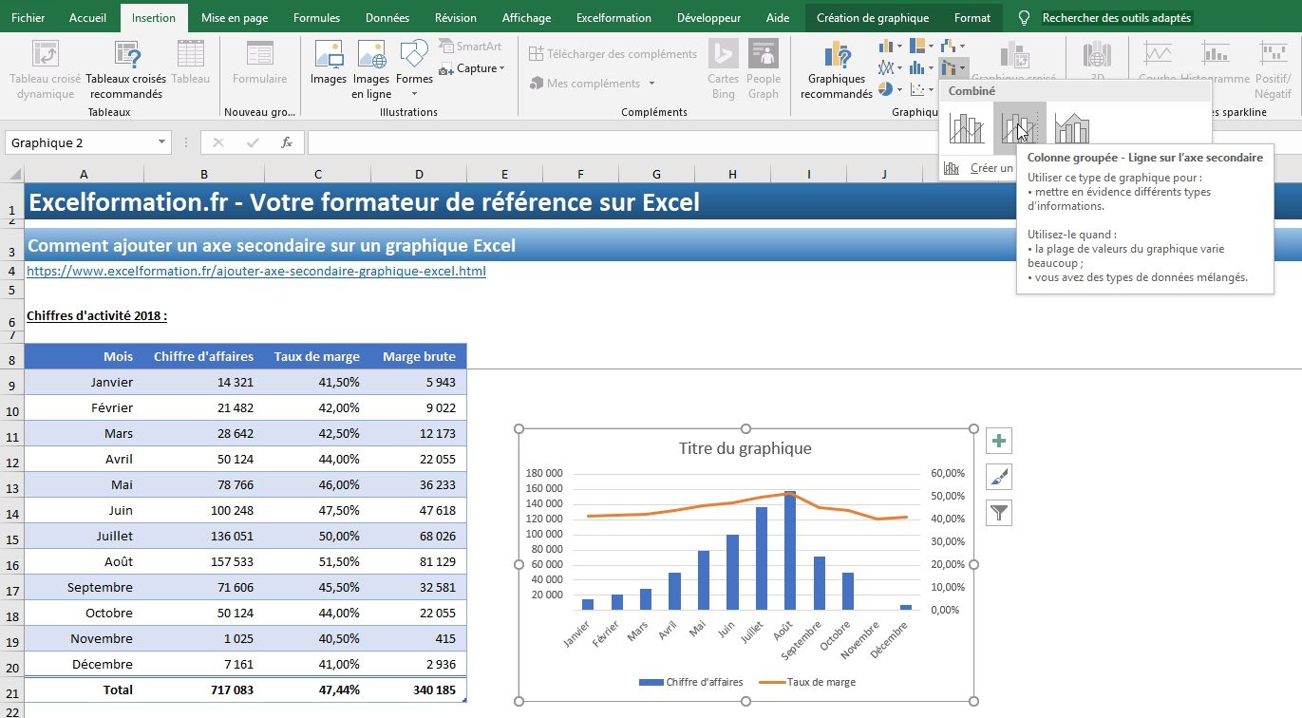Click the chart elements plus button
The width and height of the screenshot is (1302, 718).
[x=999, y=441]
